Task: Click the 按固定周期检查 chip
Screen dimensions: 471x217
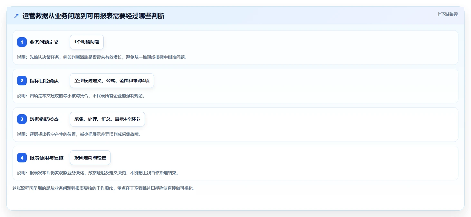Action: (90, 158)
